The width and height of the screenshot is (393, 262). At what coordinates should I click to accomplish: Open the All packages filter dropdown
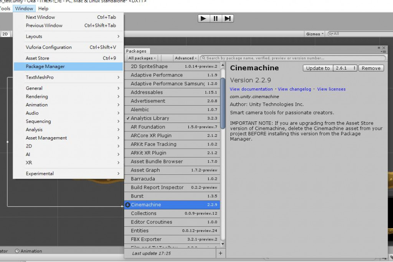[x=142, y=58]
